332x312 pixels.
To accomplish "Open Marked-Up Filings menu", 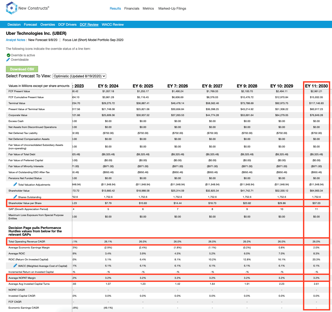I will tap(172, 8).
